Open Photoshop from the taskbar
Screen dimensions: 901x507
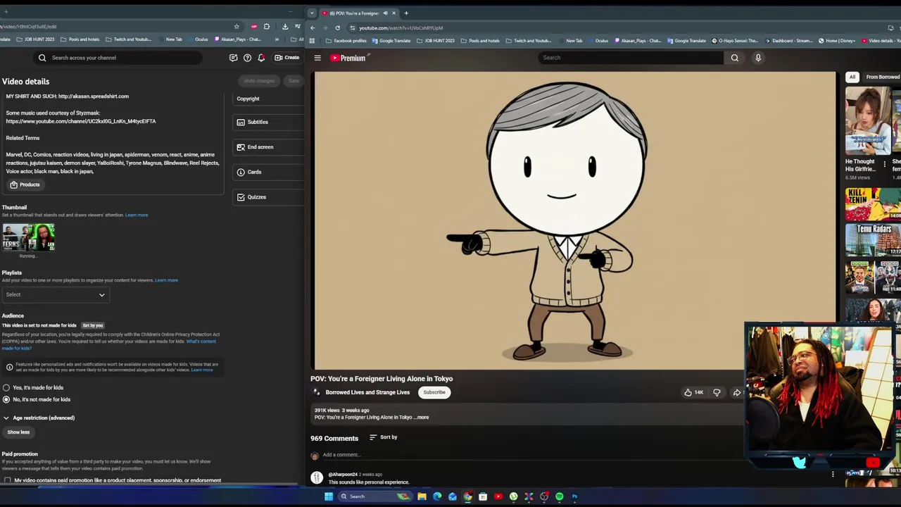574,496
